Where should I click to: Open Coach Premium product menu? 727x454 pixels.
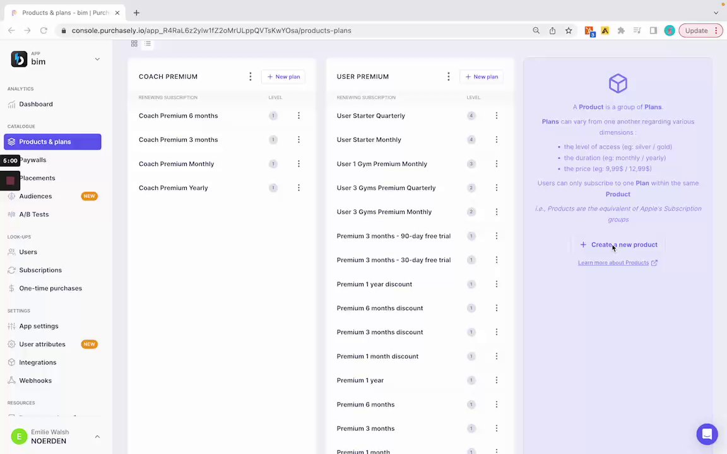pos(251,77)
